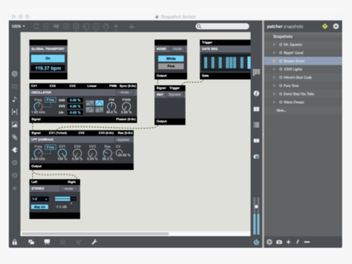Add new snapshot with plus icon
The width and height of the screenshot is (352, 264).
[288, 242]
